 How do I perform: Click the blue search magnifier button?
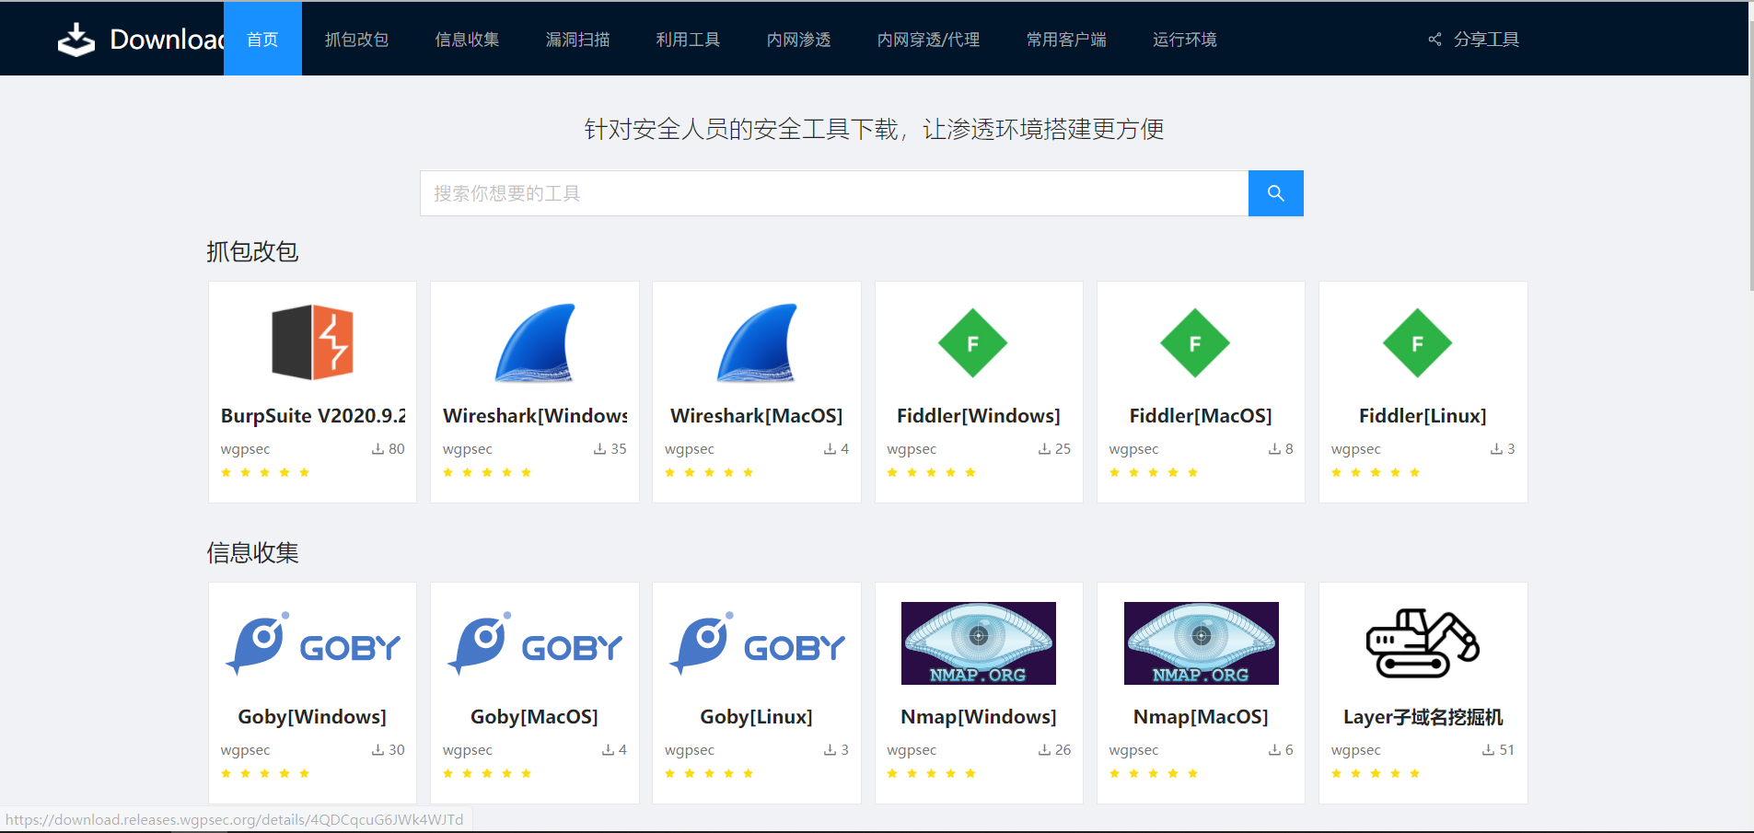click(x=1275, y=193)
